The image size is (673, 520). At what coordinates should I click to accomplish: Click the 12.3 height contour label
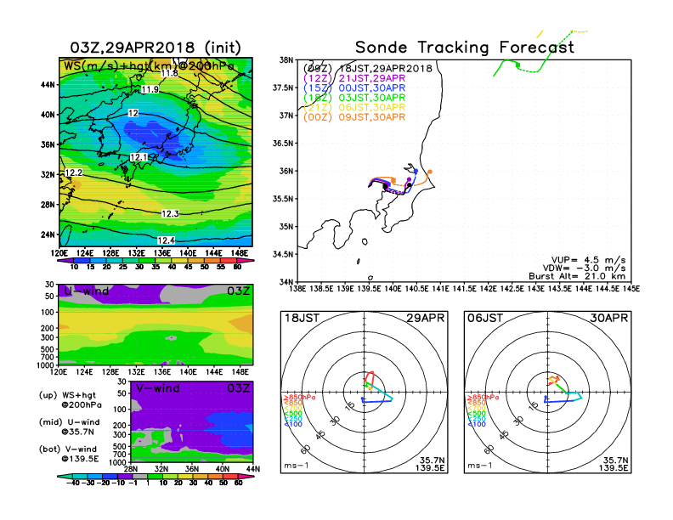click(x=170, y=213)
